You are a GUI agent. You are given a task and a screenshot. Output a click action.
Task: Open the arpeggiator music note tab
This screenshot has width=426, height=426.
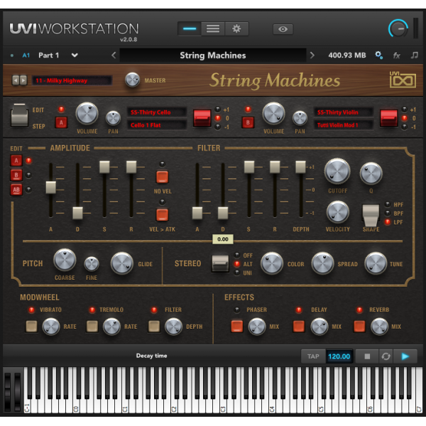[x=415, y=55]
